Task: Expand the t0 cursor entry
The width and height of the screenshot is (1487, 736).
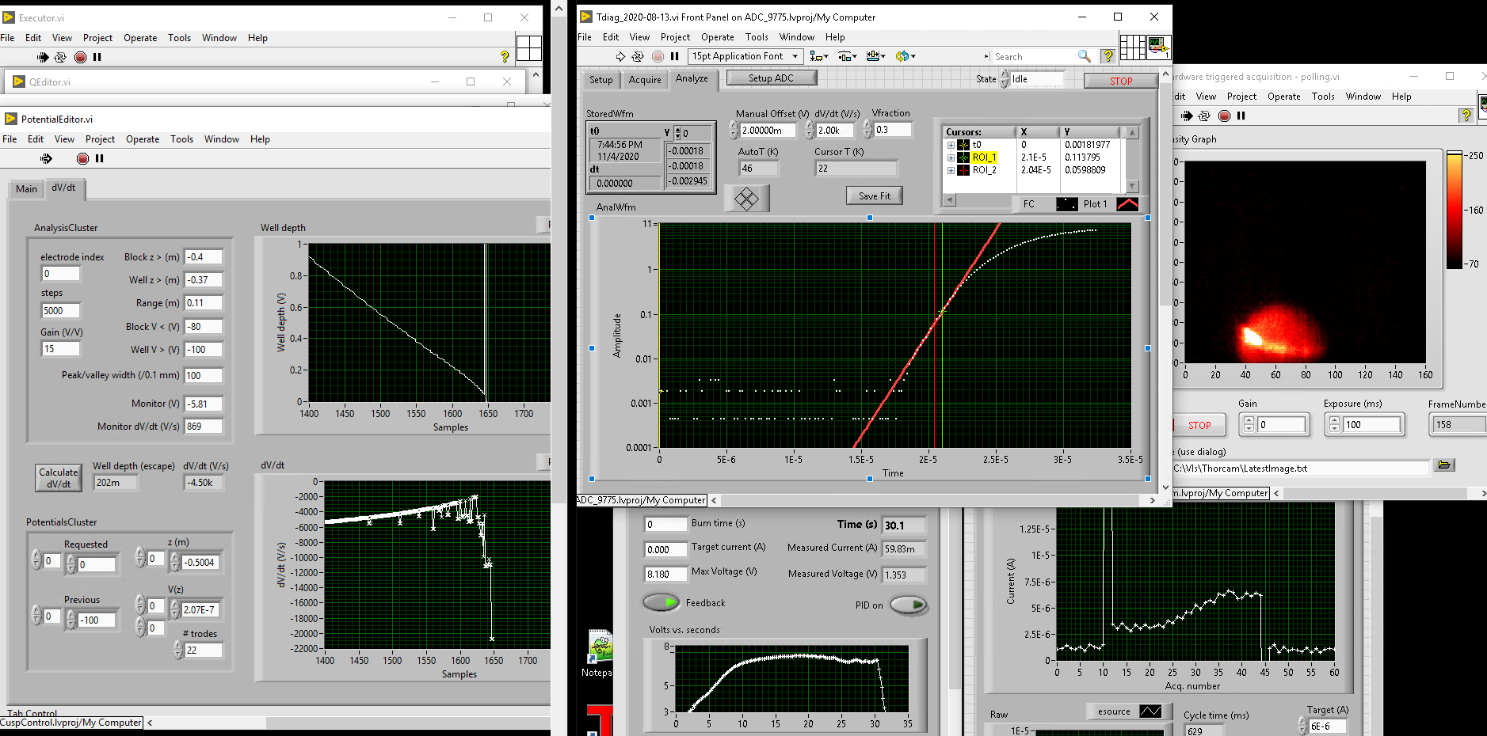Action: coord(951,145)
